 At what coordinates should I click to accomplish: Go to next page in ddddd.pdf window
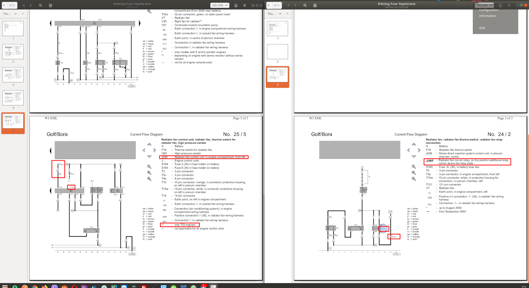click(x=31, y=5)
